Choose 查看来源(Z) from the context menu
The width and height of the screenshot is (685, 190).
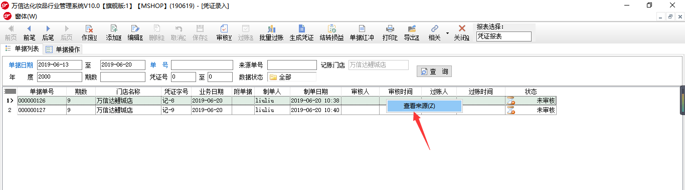point(424,106)
